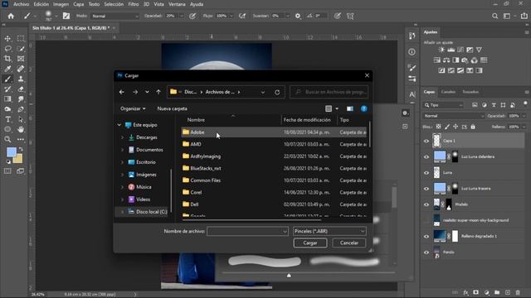
Task: Expand Descargas in folder tree
Action: [122, 137]
